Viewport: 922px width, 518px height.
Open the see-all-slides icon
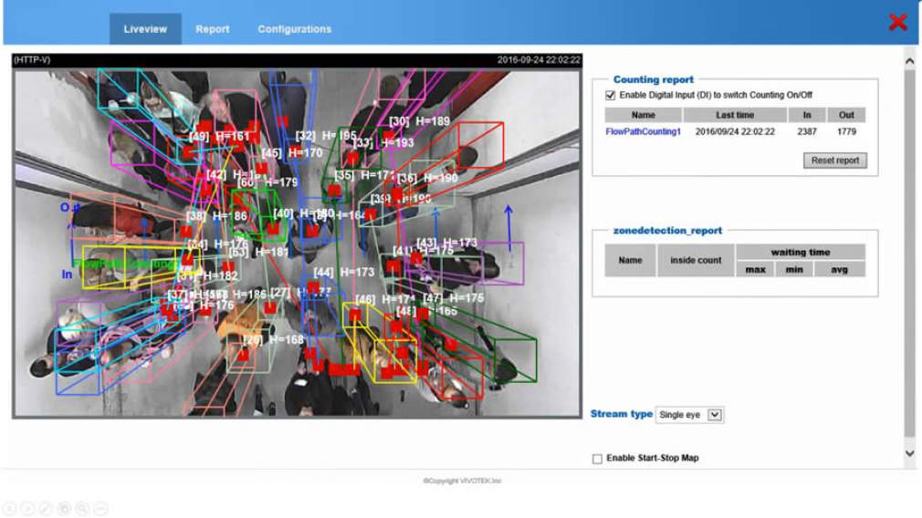tap(64, 508)
